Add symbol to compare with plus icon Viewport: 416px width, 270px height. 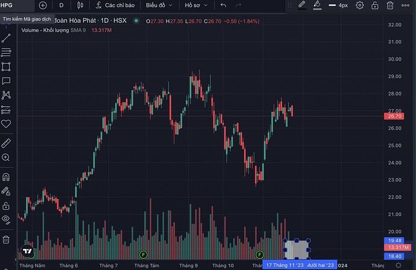click(43, 5)
